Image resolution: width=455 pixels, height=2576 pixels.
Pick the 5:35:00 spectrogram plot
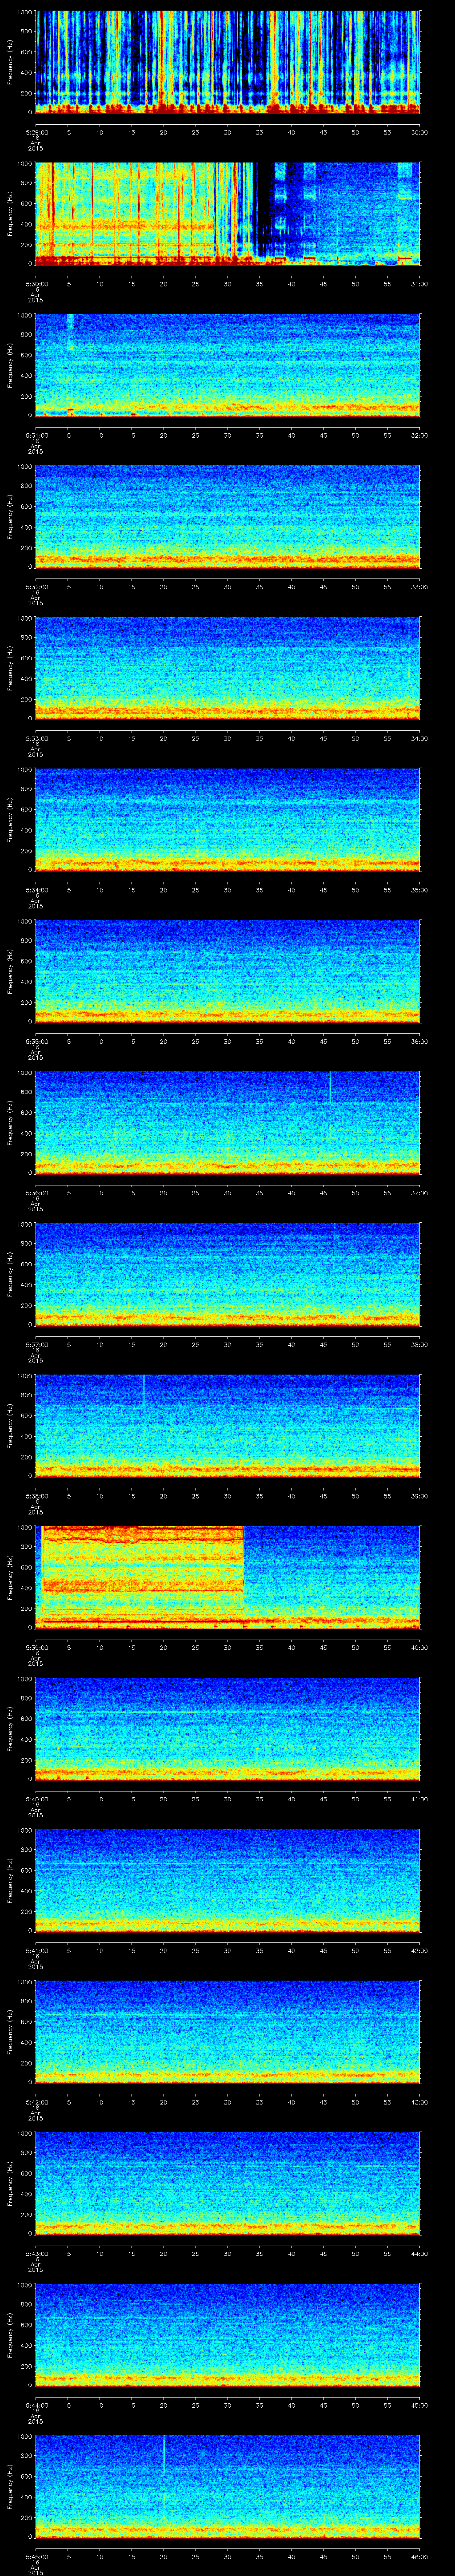coord(228,971)
